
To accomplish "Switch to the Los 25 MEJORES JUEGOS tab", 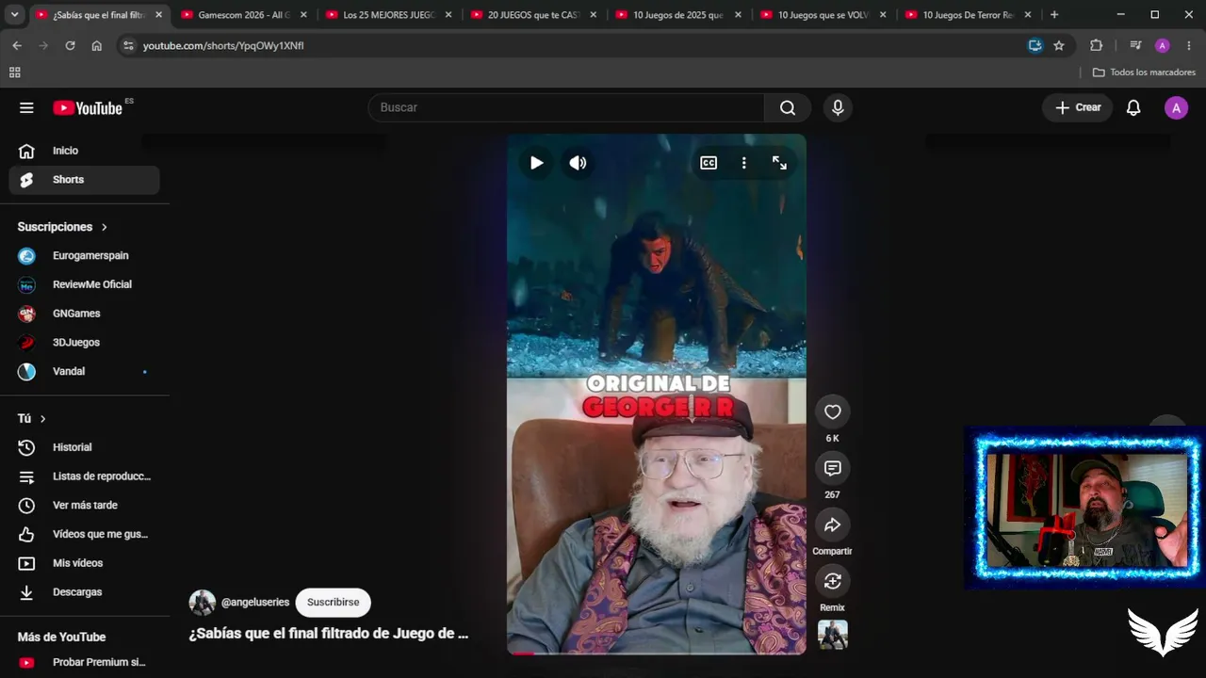I will [x=388, y=15].
